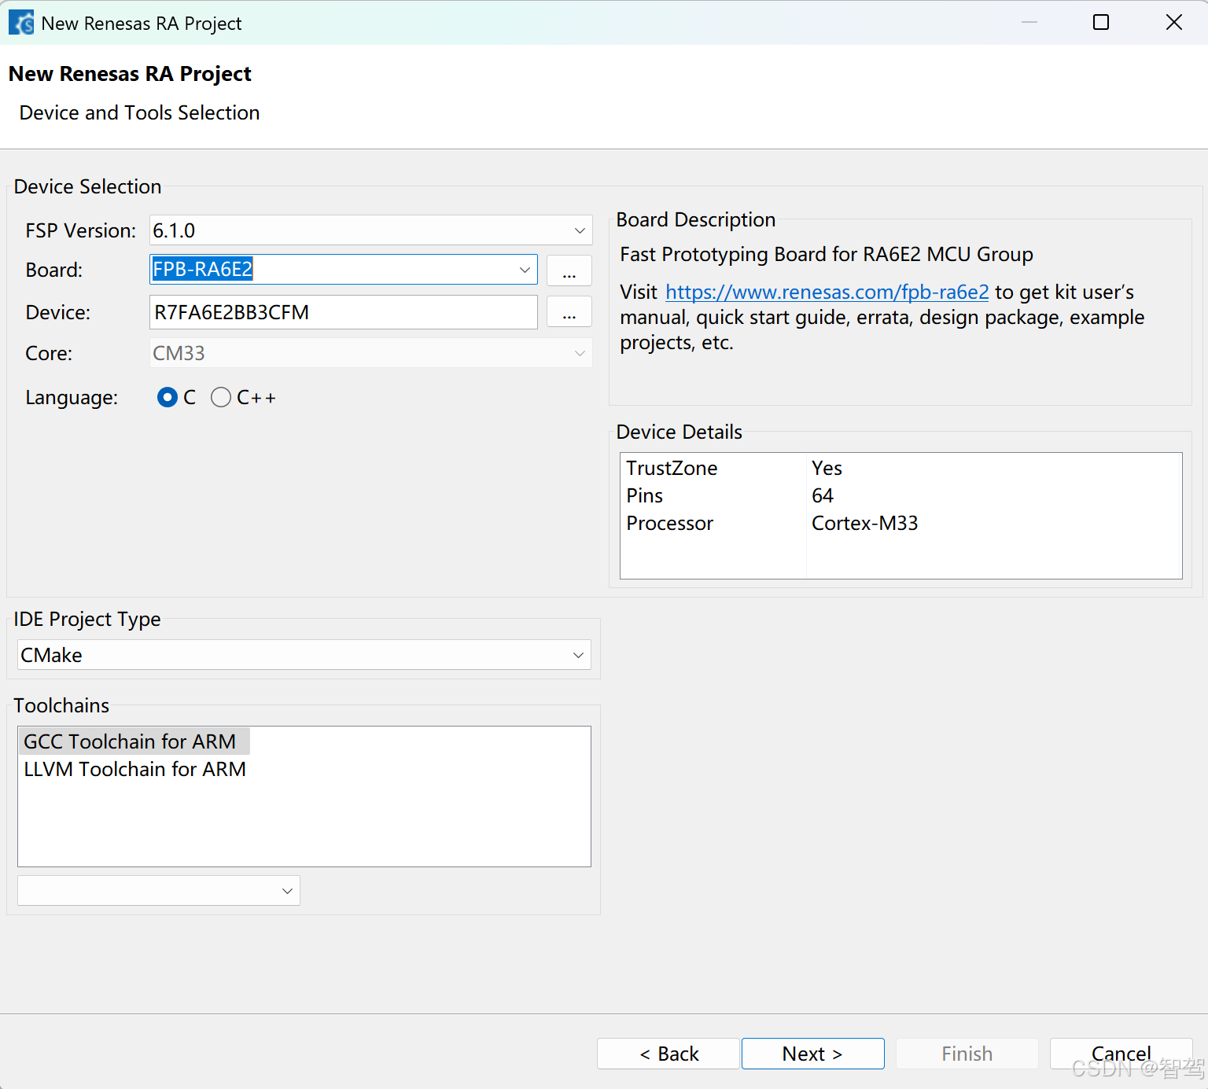Click the Next button
1208x1089 pixels.
click(813, 1054)
